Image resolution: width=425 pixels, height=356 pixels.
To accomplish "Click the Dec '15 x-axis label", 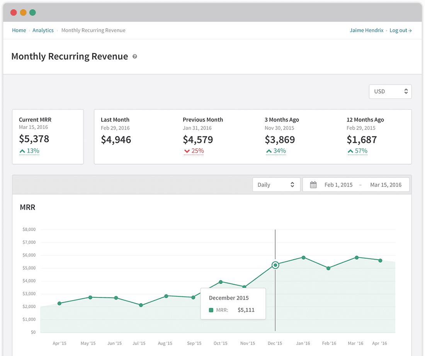I will click(x=275, y=343).
